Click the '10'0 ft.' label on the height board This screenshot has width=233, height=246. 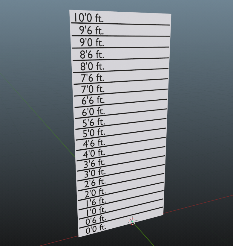[89, 17]
